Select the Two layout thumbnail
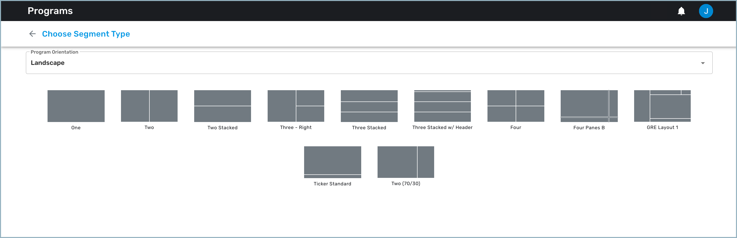Image resolution: width=737 pixels, height=238 pixels. [149, 106]
